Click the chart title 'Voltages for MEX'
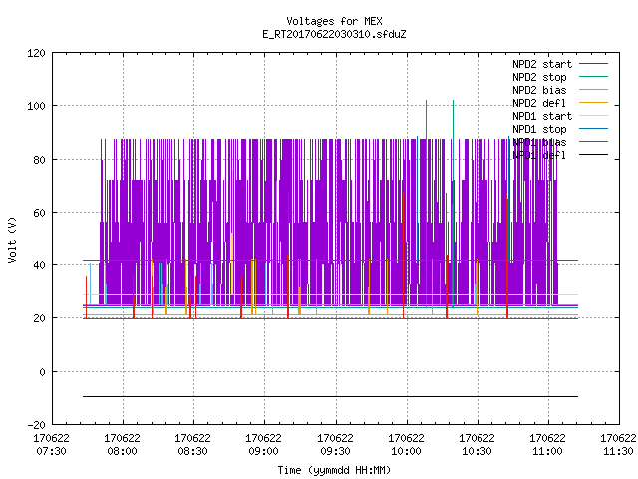Image resolution: width=638 pixels, height=479 pixels. point(334,21)
